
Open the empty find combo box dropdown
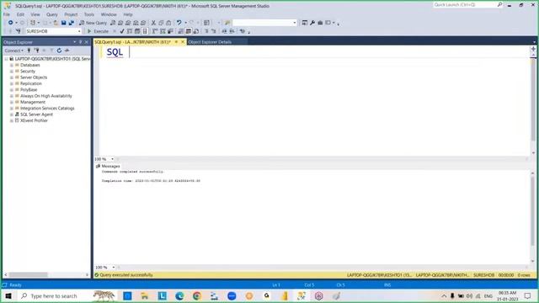point(295,23)
